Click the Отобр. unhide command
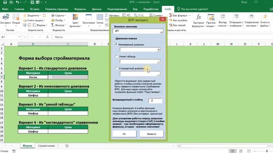Image resolution: width=273 pixels, height=153 pixels. tap(58, 20)
